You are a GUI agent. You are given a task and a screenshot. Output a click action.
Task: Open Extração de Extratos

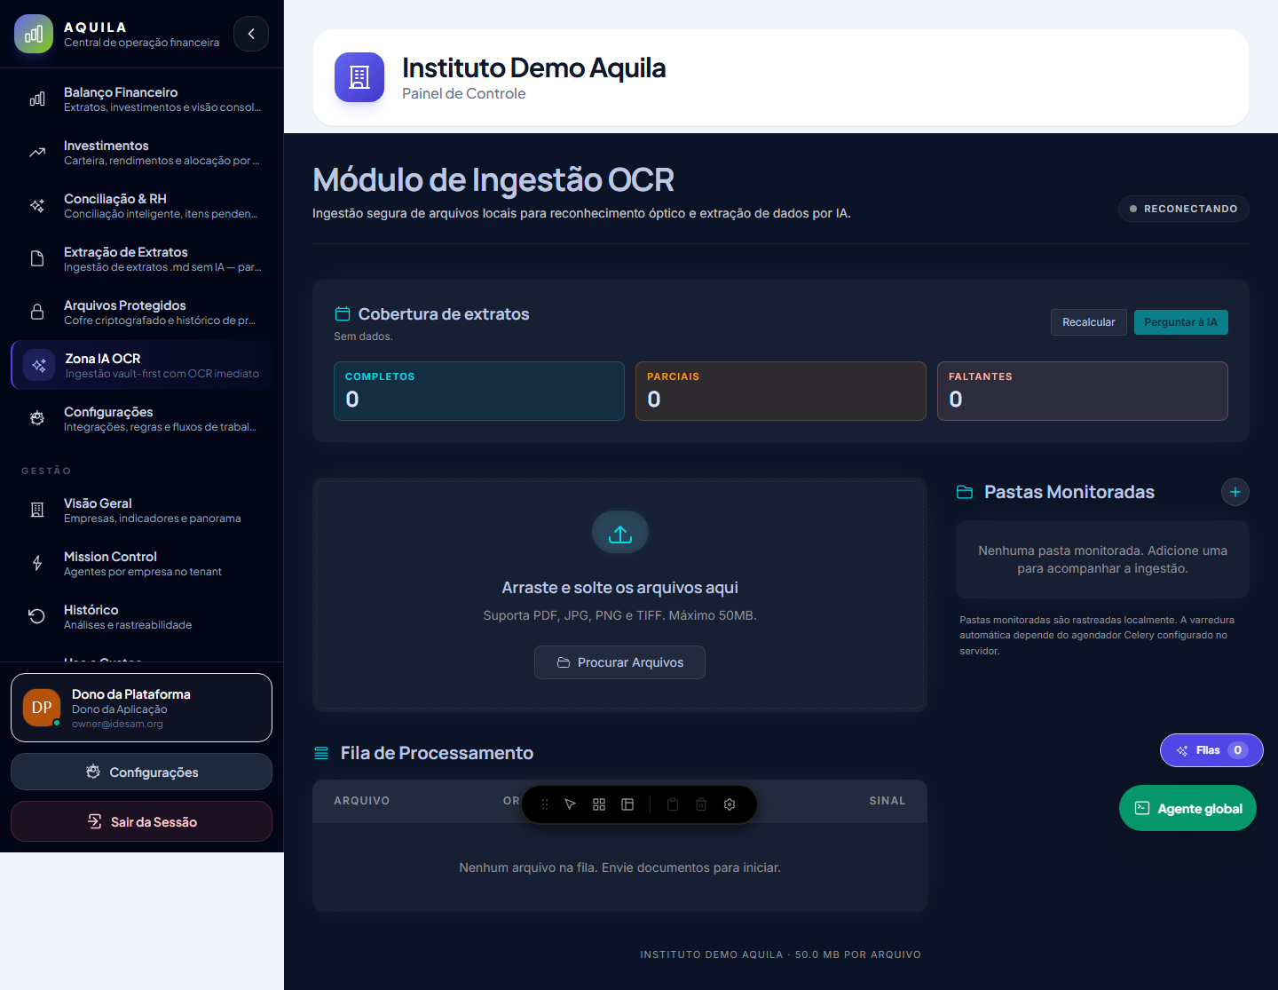(x=142, y=258)
